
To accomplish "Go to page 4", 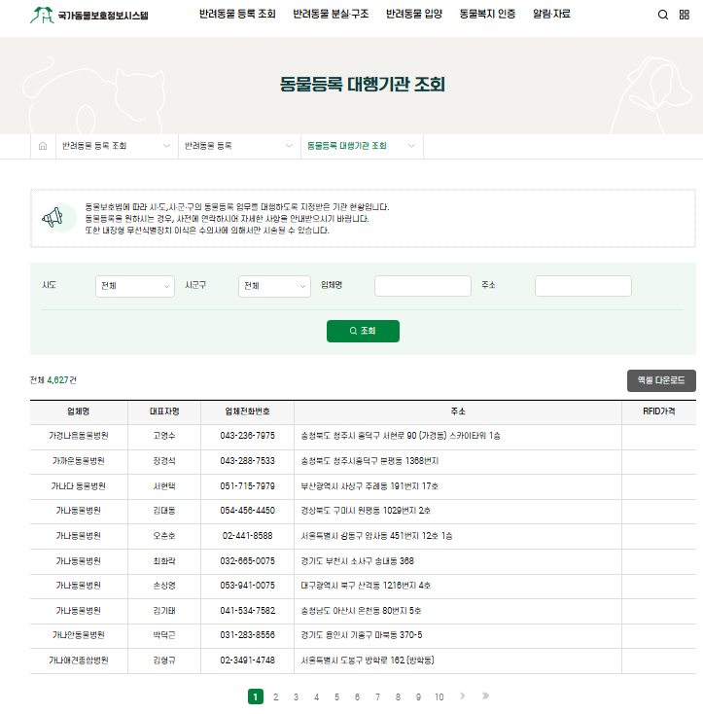I will 317,696.
